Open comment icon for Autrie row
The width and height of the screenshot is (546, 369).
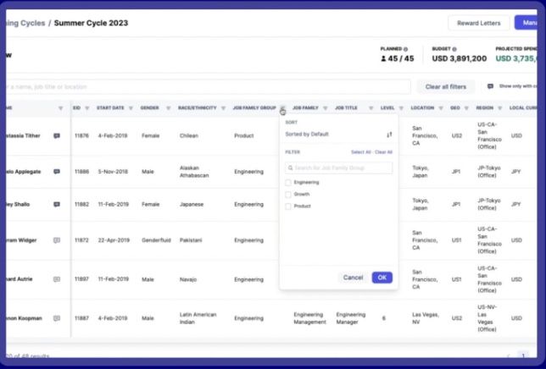point(57,279)
